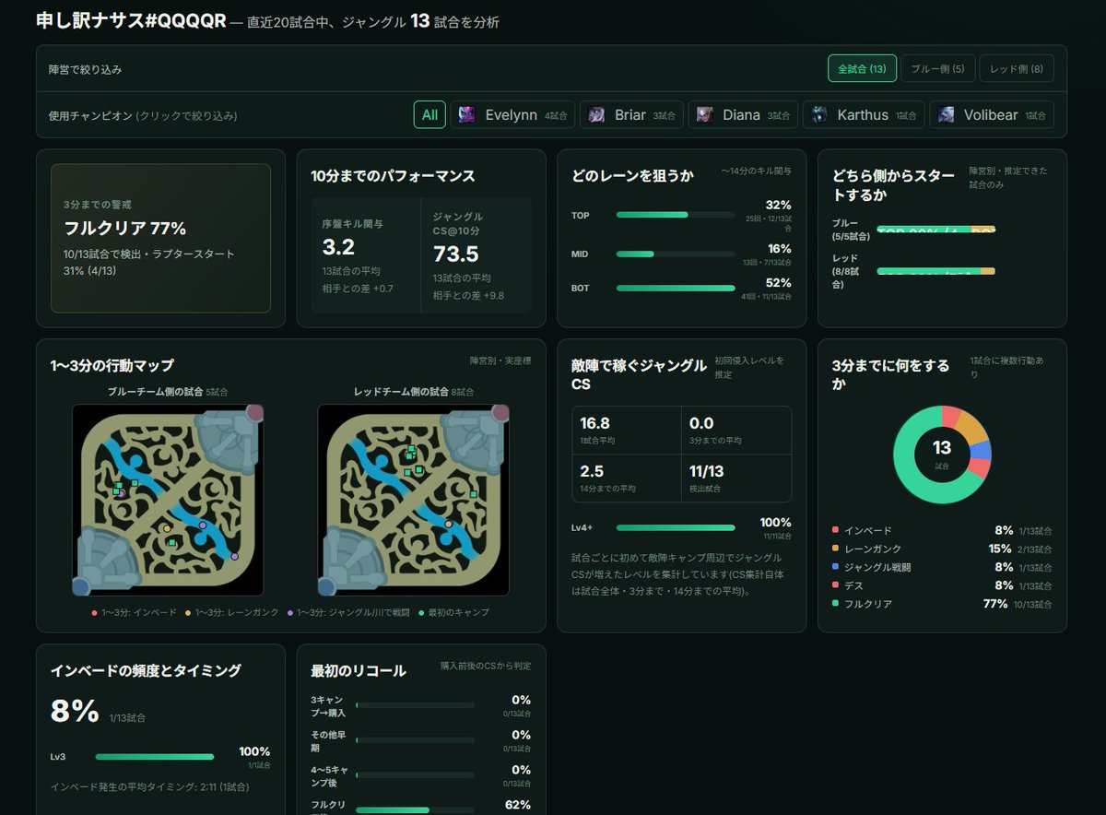The image size is (1106, 815).
Task: Filter to レッド側 (8) matches
Action: point(1017,68)
